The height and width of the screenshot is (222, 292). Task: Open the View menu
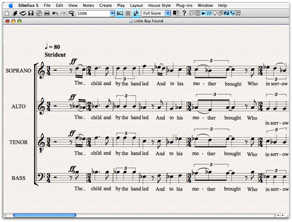click(73, 5)
